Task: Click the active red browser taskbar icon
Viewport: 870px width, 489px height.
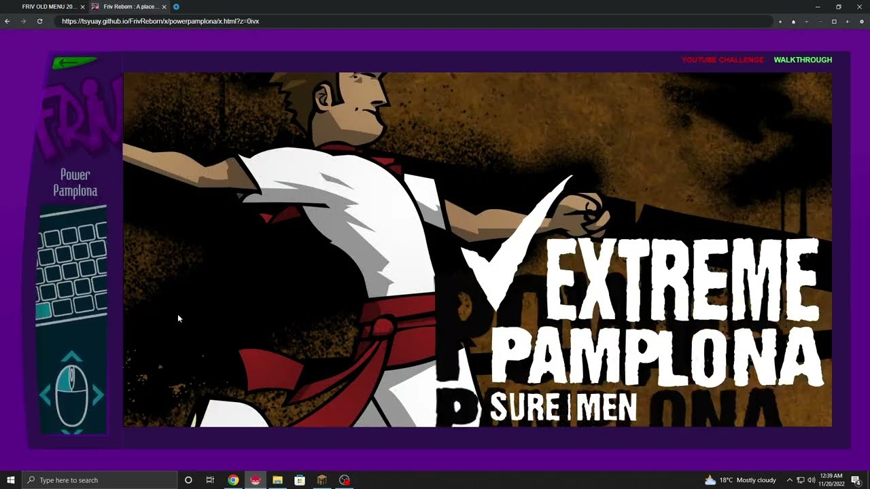Action: click(x=256, y=480)
